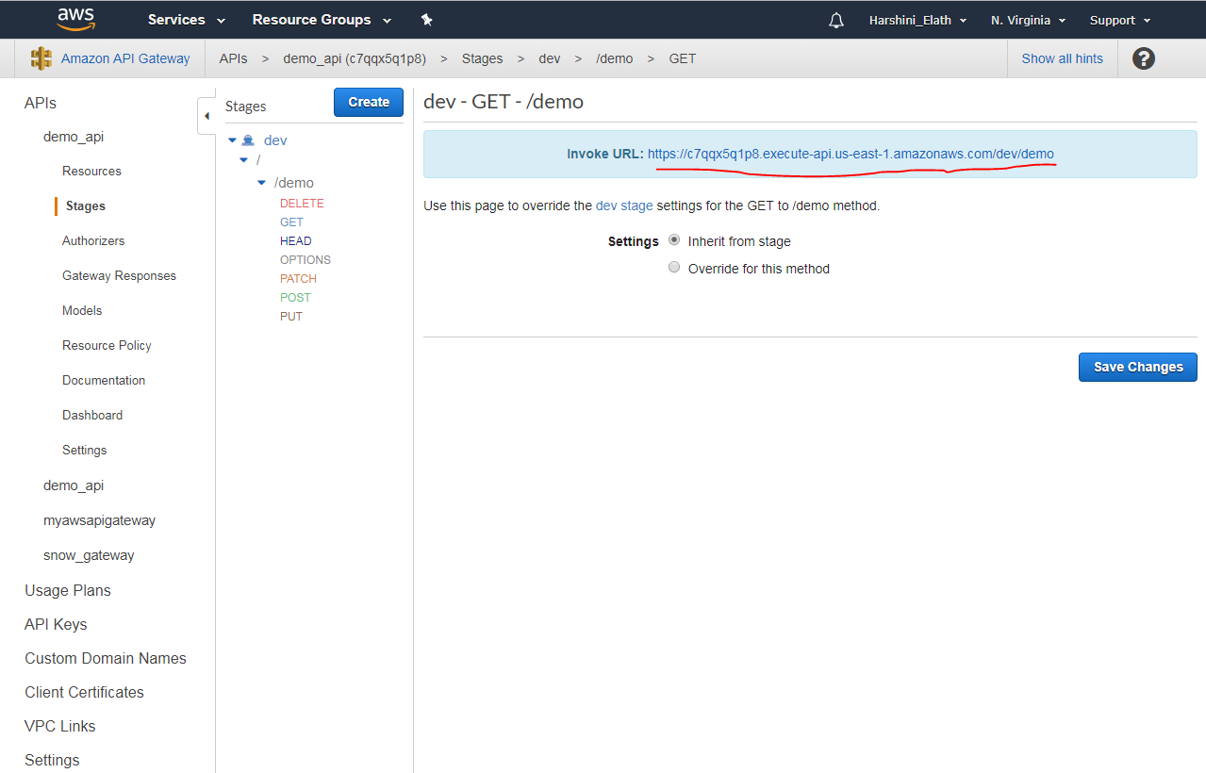Select the POST method under /demo

point(295,297)
